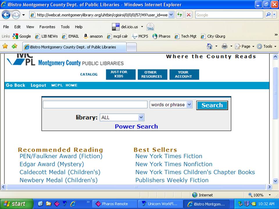Screen dimensions: 279x209
Task: Open the amazon favorite link
Action: [x=93, y=36]
